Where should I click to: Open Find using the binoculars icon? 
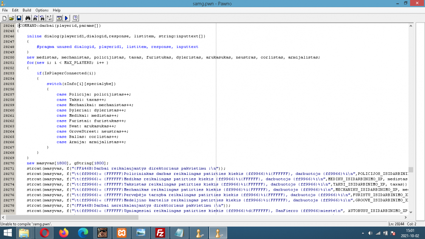point(28,18)
